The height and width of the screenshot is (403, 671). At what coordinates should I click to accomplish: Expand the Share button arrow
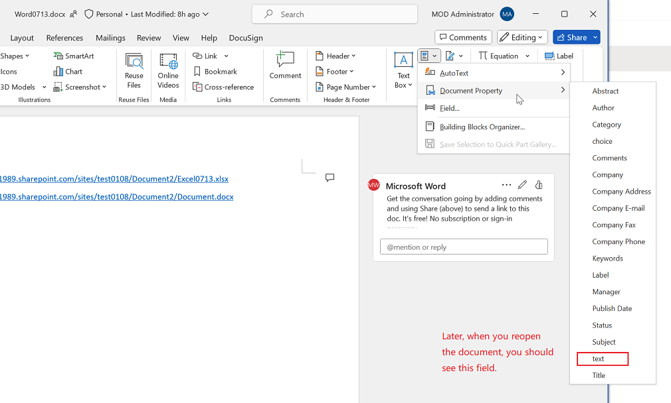pos(595,38)
